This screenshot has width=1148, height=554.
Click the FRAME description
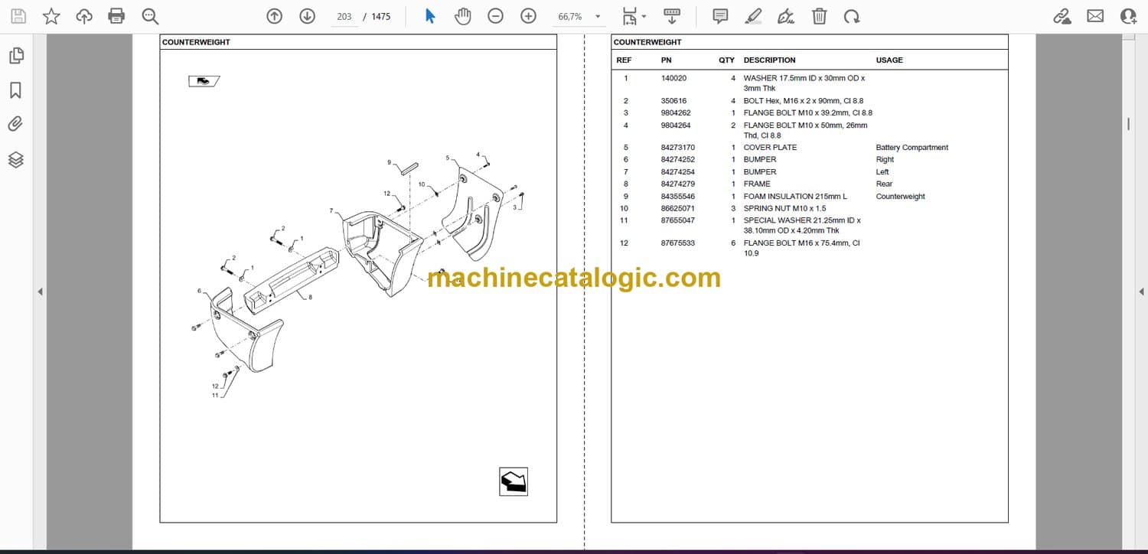pos(757,184)
